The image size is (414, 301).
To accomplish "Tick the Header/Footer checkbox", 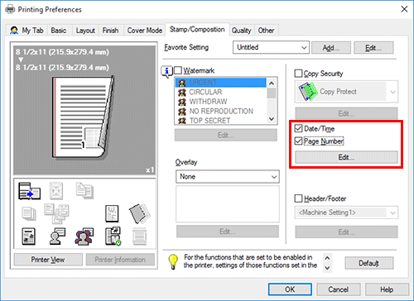I will click(298, 198).
